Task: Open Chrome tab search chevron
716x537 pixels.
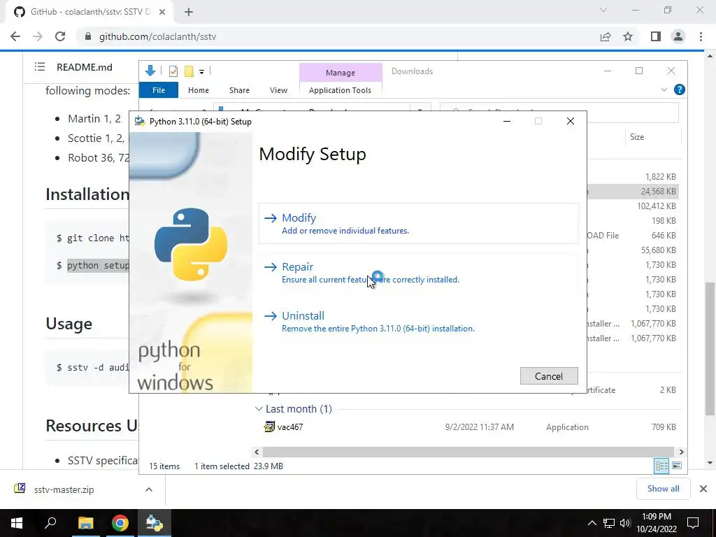Action: 603,10
